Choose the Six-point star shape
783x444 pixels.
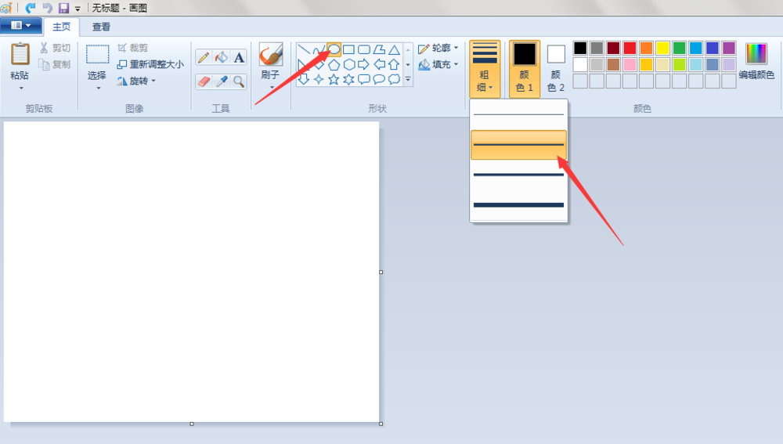pyautogui.click(x=349, y=79)
